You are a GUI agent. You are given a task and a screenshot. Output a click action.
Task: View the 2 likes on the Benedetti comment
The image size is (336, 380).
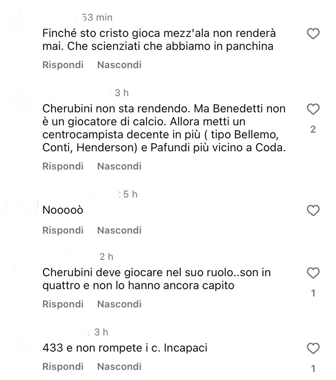pos(313,130)
